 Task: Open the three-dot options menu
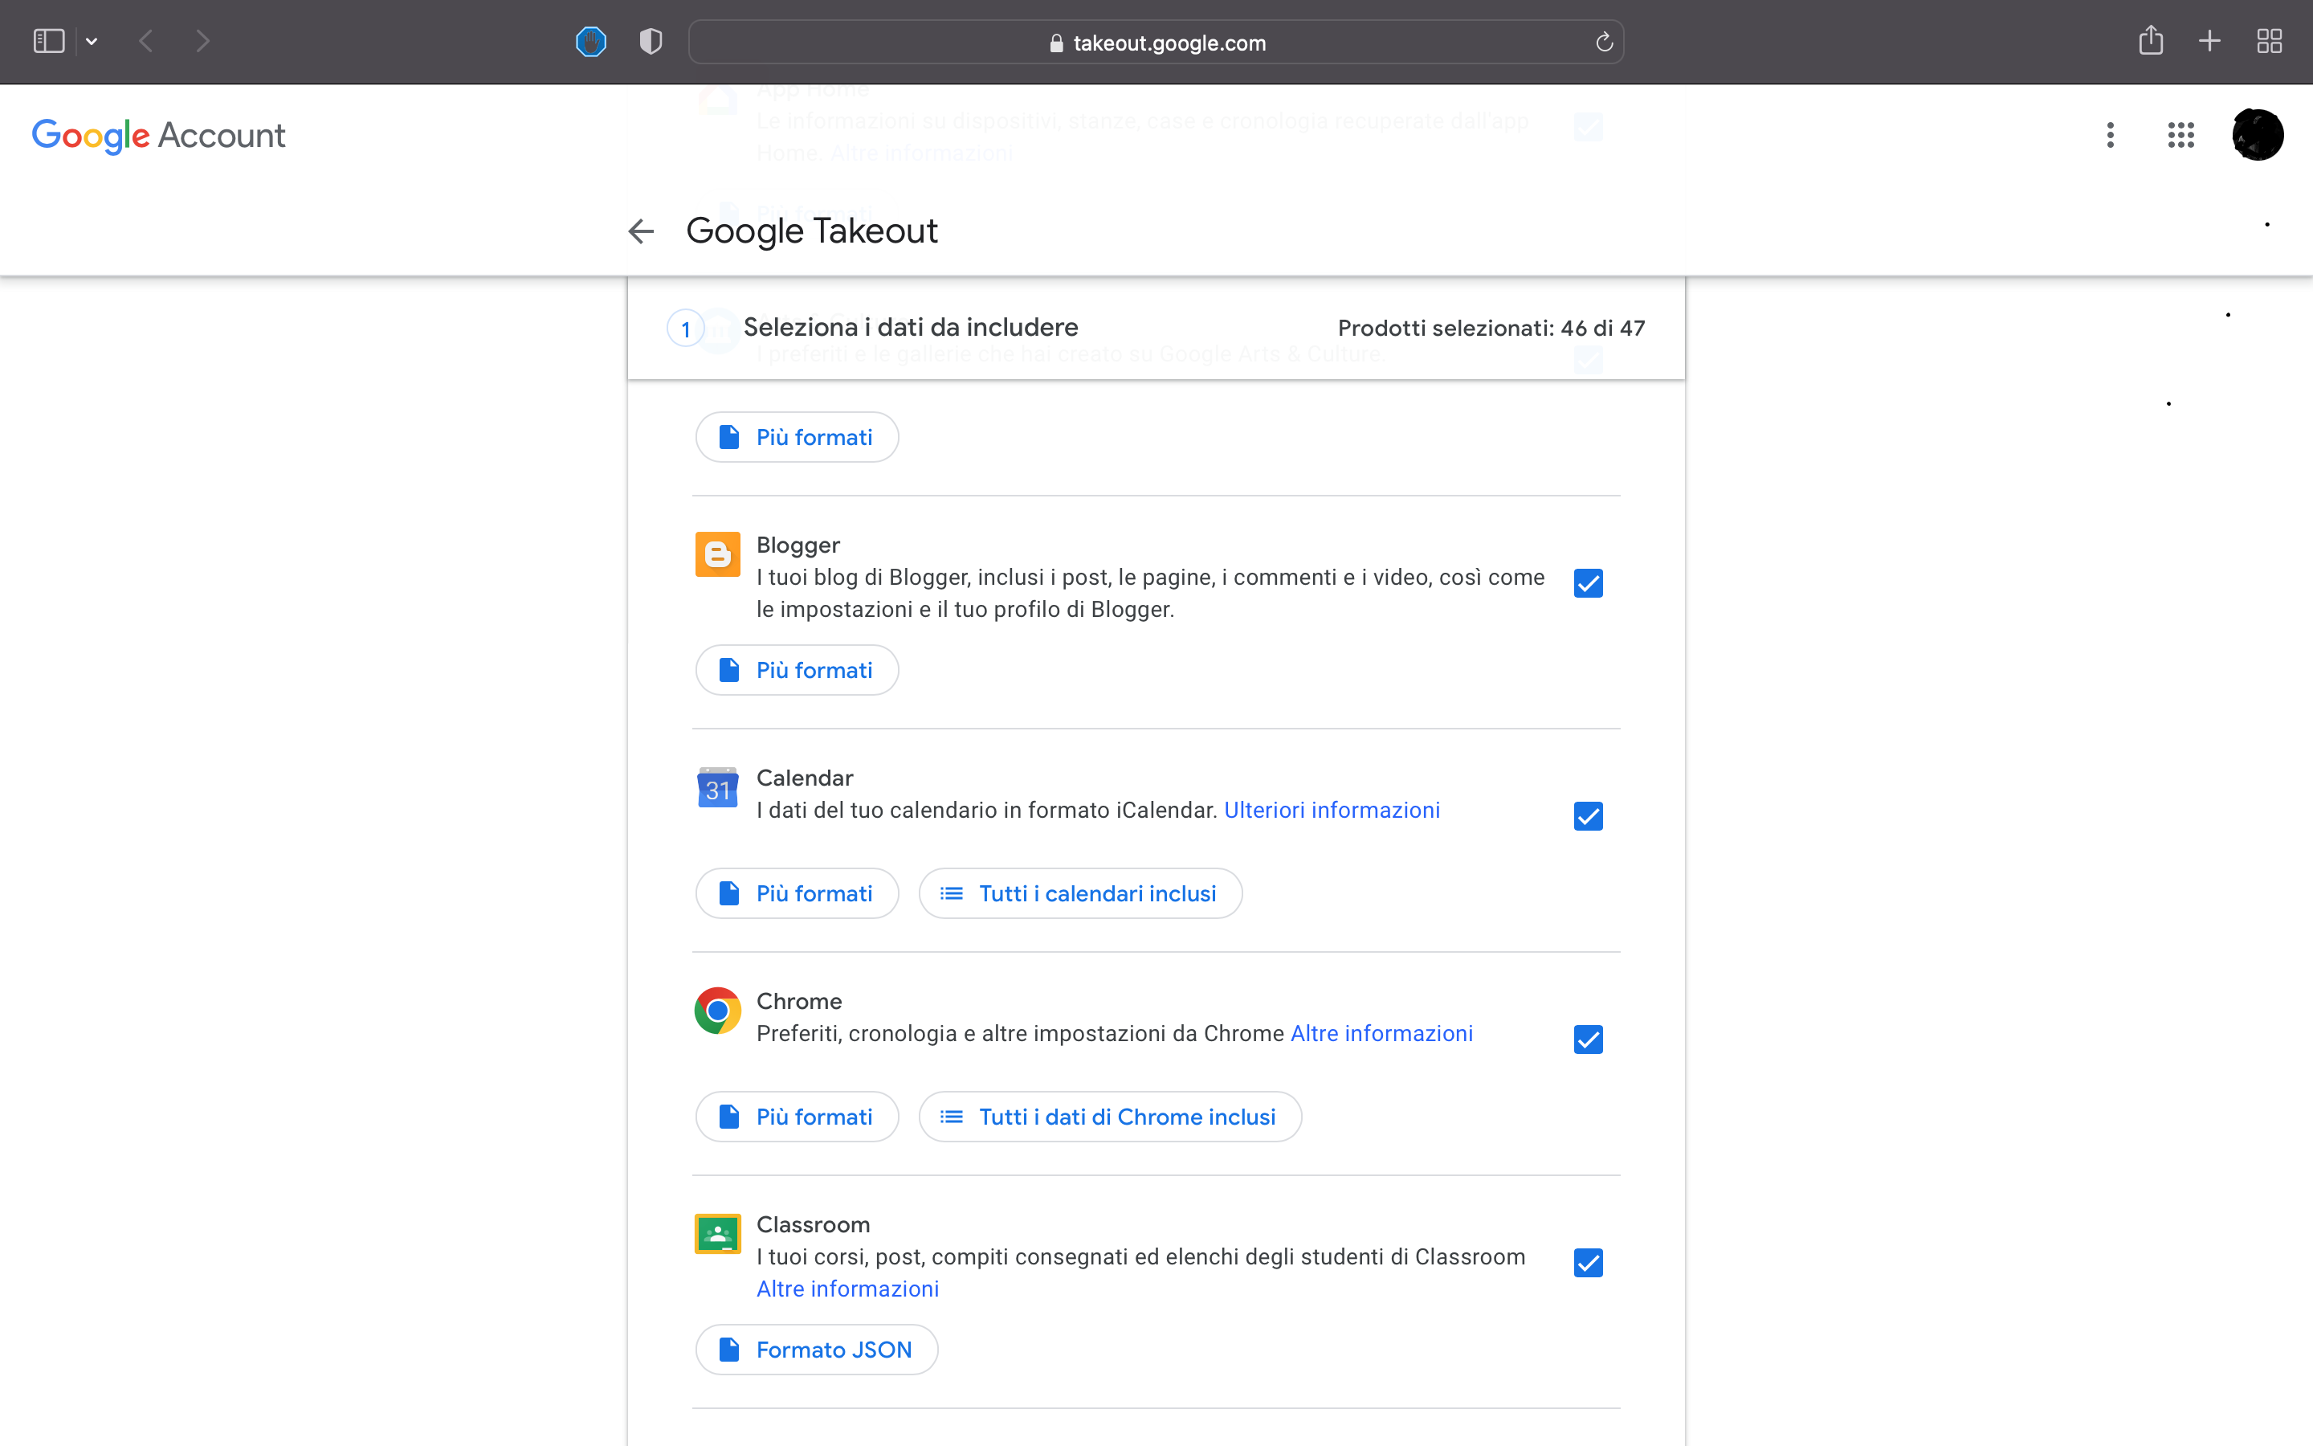(2110, 135)
